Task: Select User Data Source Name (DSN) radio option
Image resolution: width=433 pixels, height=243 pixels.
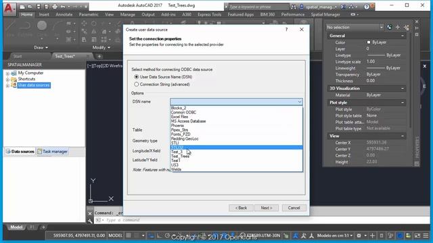Action: click(137, 77)
